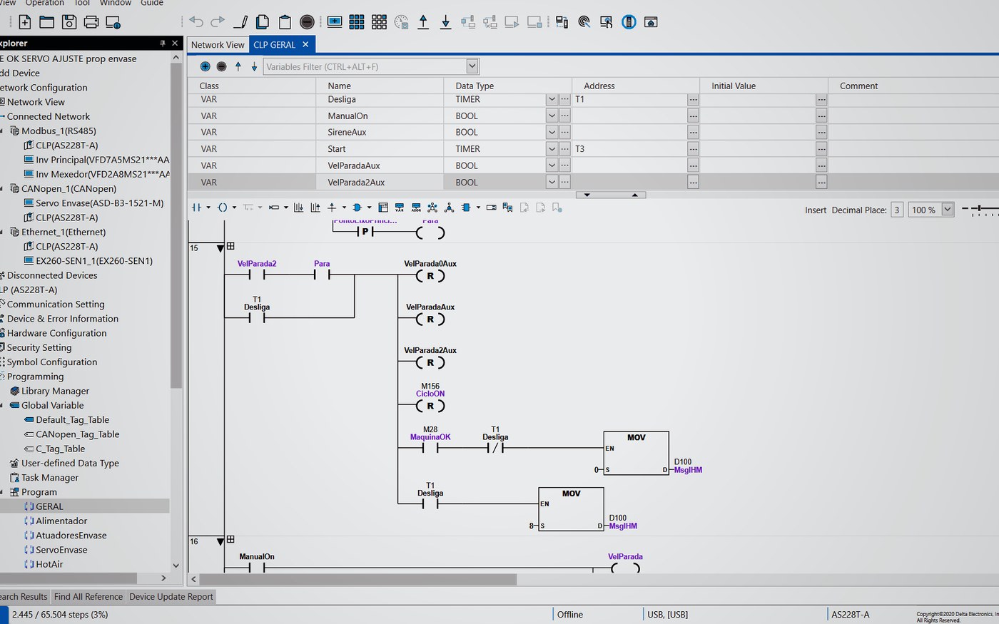Click the zoom slider at ladder toolbar
The width and height of the screenshot is (999, 624).
979,209
